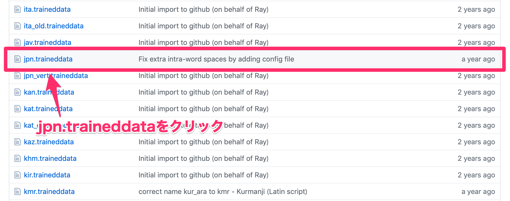
Task: Click the file icon beside khm.traineddata
Action: point(17,159)
